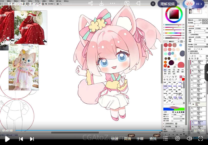The width and height of the screenshot is (208, 145).
Task: Adjust volume with the speaker icon
Action: pyautogui.click(x=189, y=139)
